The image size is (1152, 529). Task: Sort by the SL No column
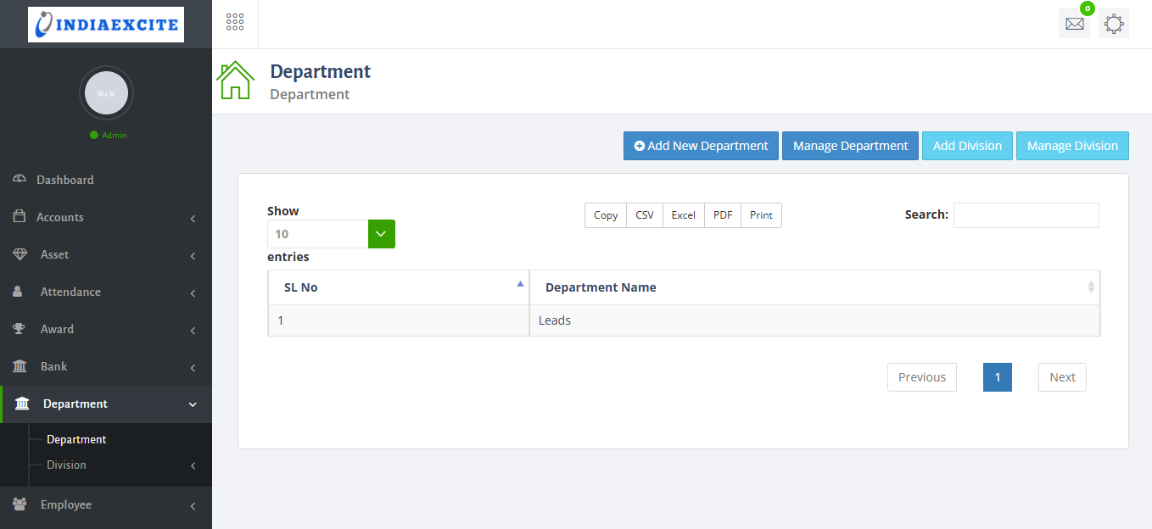click(398, 287)
